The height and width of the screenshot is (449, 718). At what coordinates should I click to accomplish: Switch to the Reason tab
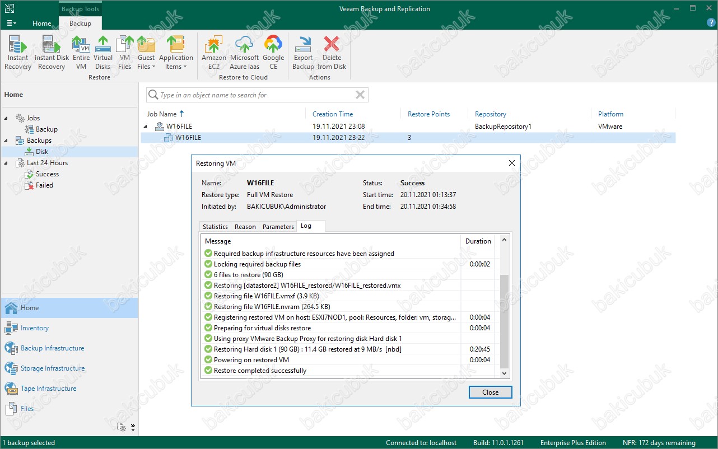pos(245,227)
